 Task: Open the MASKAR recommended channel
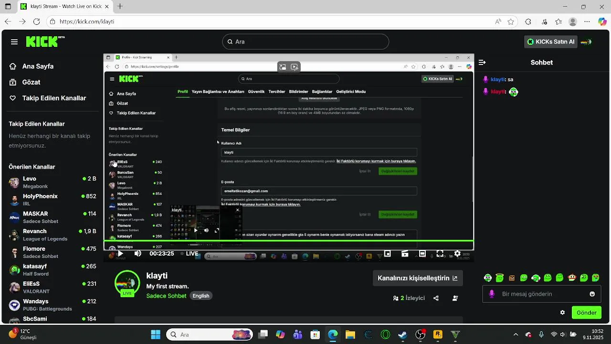pyautogui.click(x=53, y=217)
